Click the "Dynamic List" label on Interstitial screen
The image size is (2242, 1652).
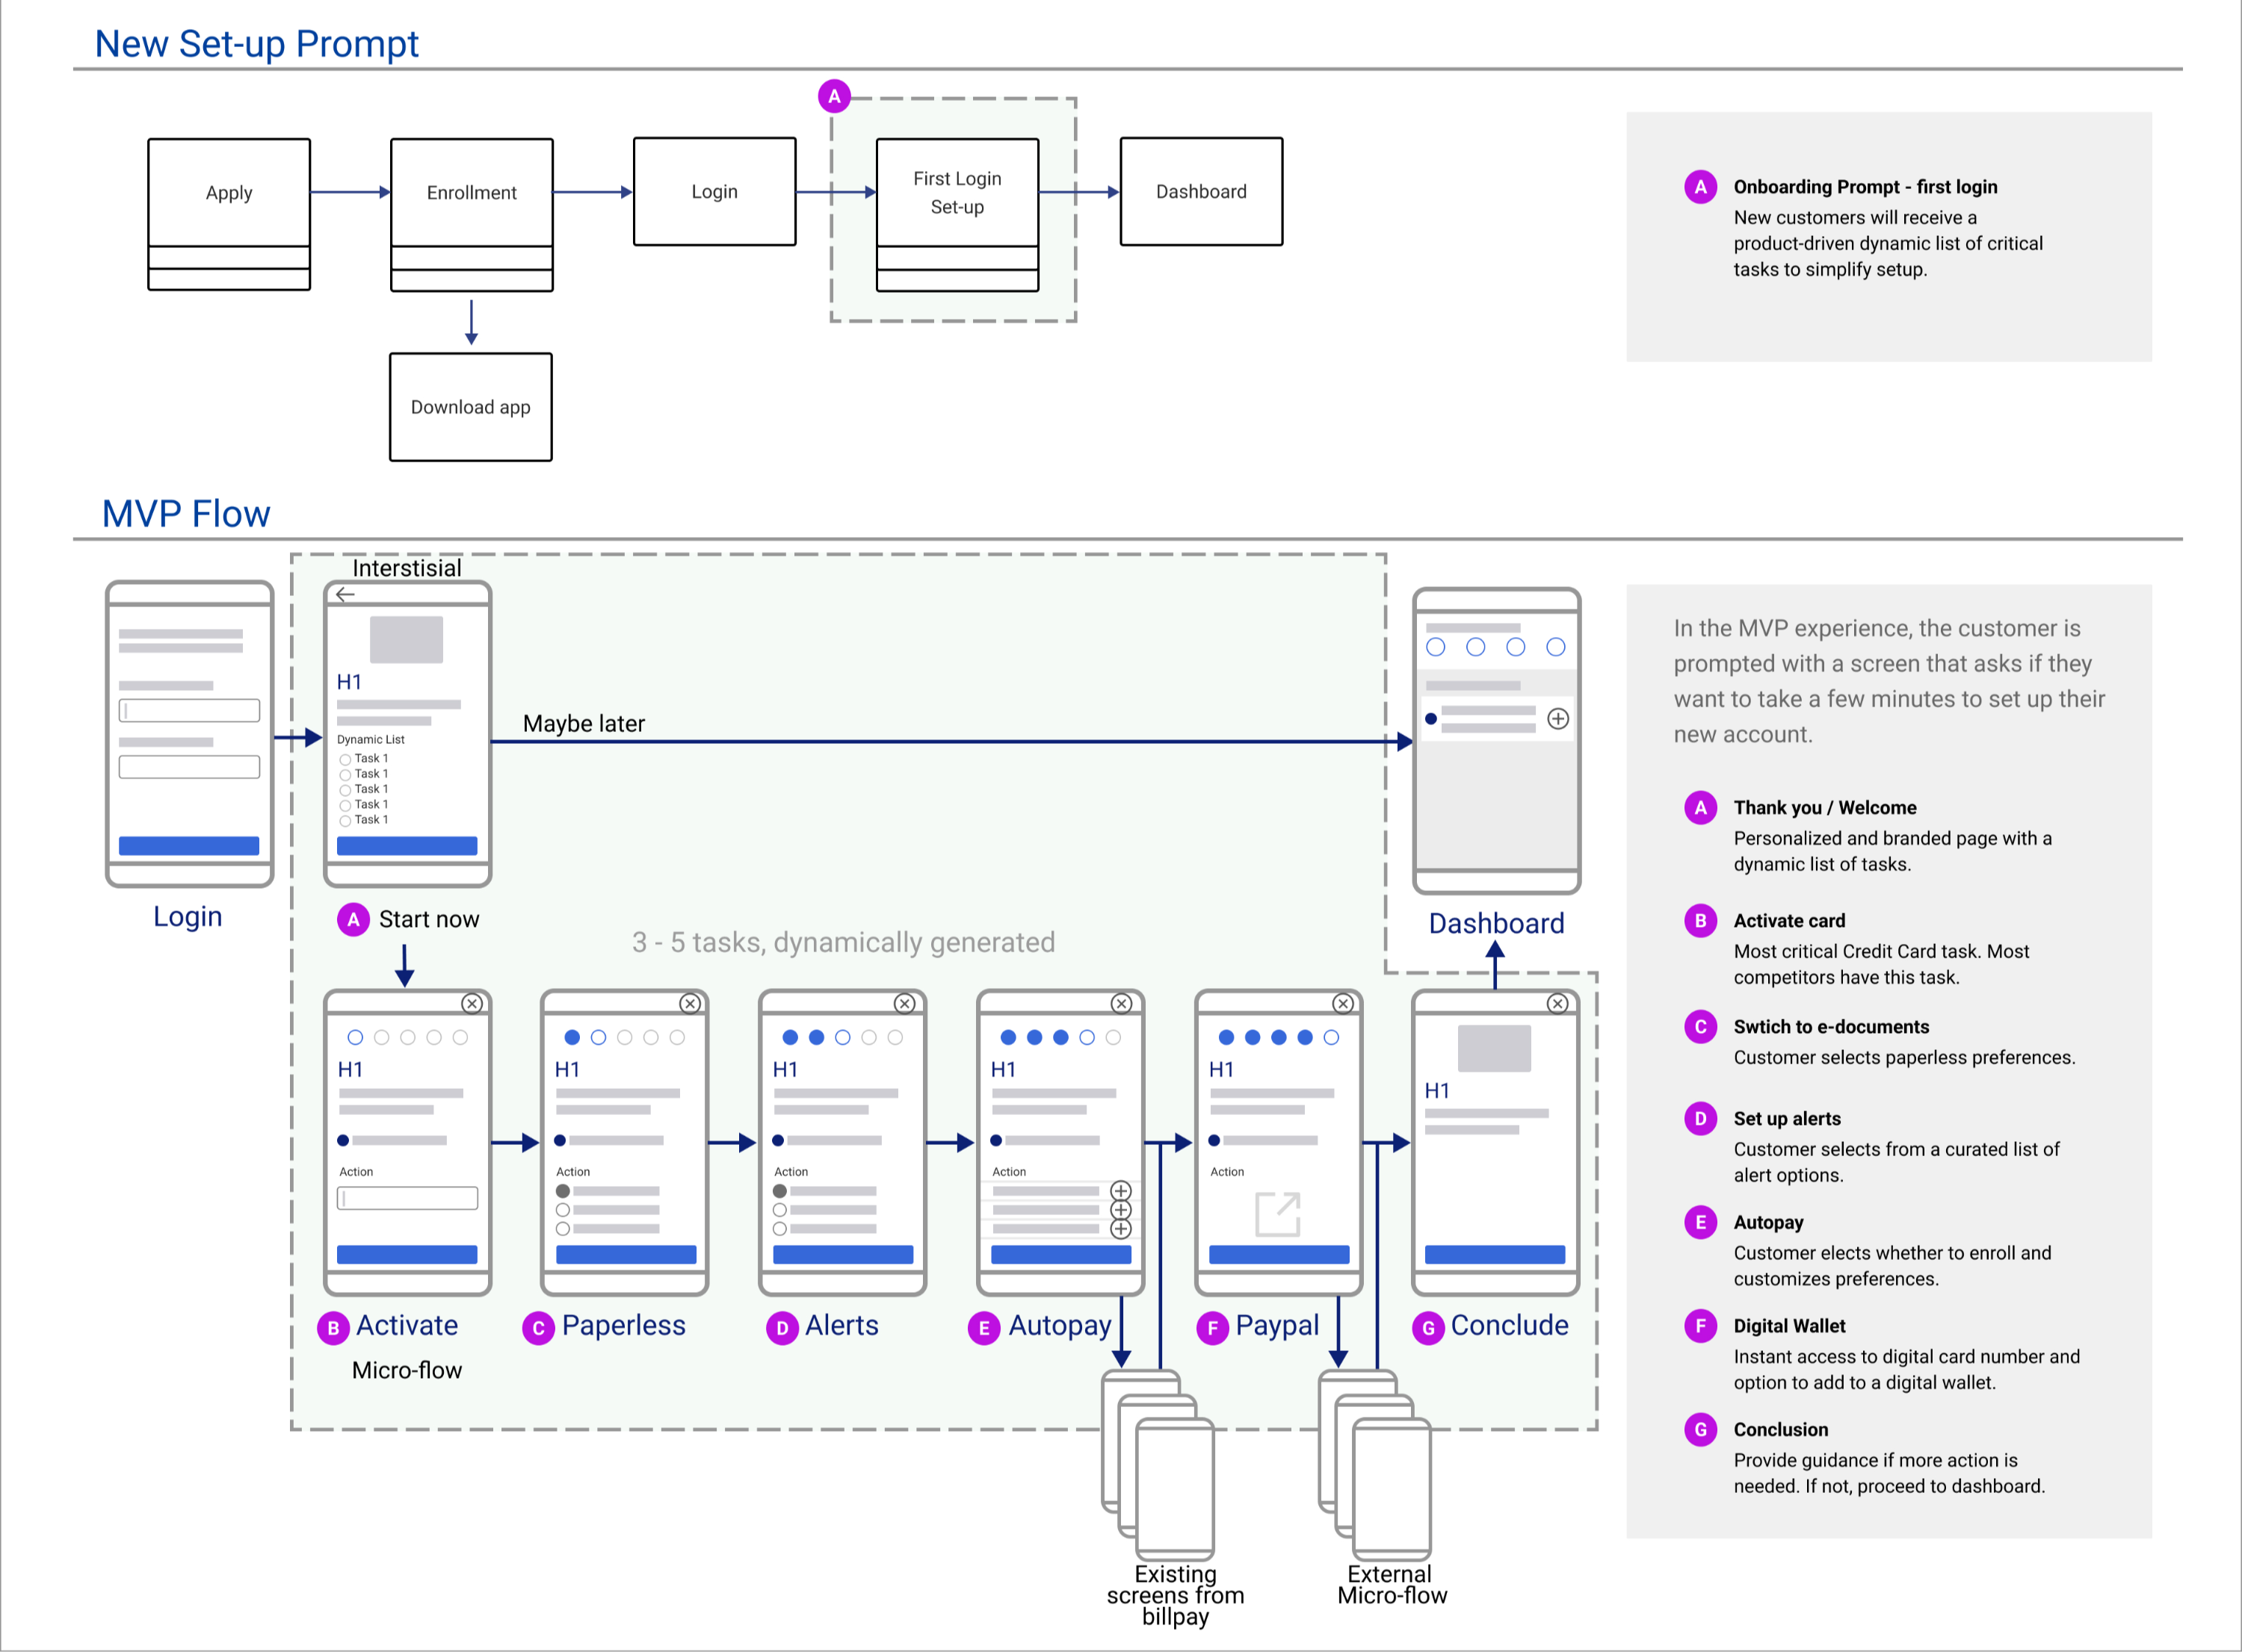pos(371,740)
